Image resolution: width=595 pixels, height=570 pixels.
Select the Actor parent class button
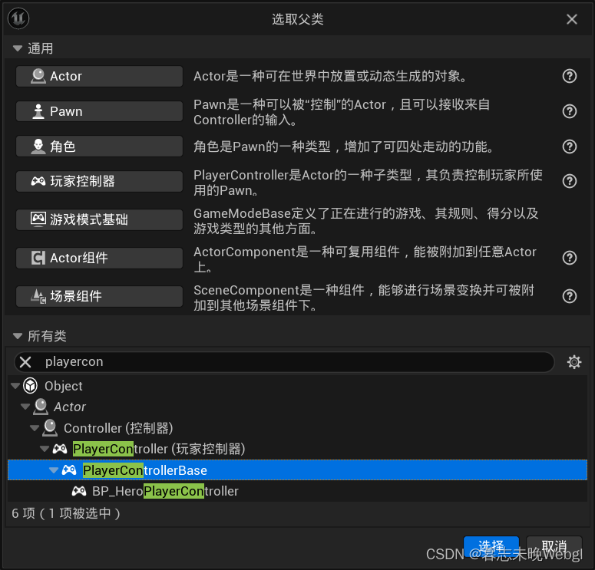tap(99, 76)
